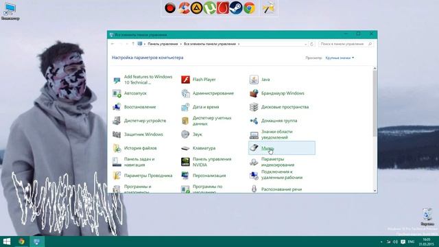The image size is (439, 247).
Task: Open the taskbar clock and date
Action: point(426,242)
